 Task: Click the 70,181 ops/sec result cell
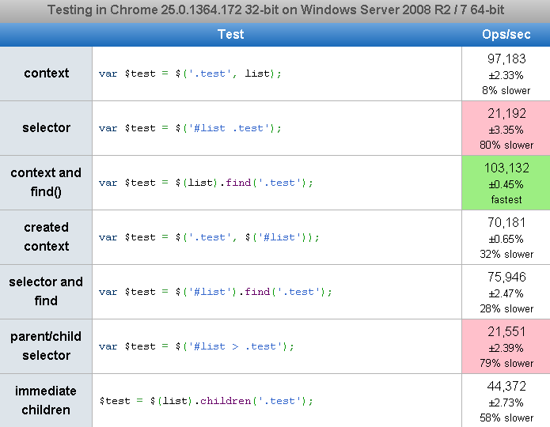(506, 237)
